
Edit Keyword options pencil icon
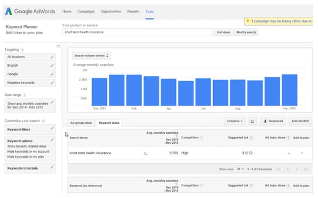point(52,140)
